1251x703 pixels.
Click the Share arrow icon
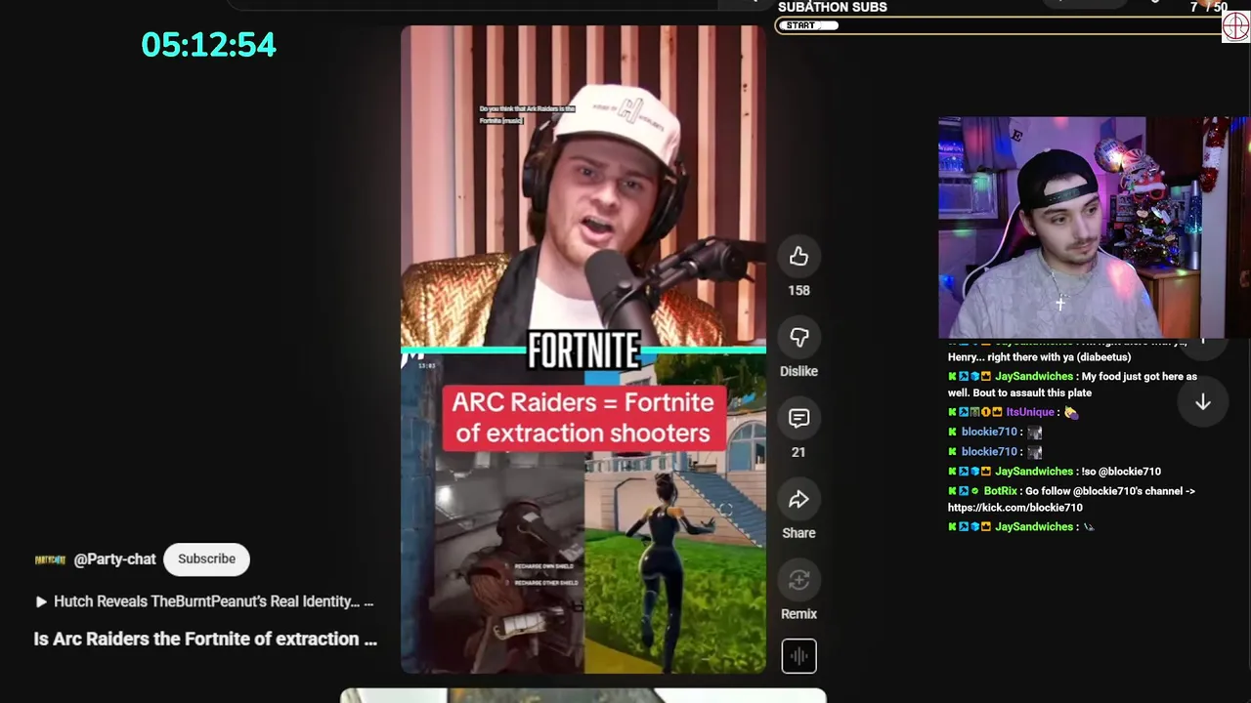click(798, 500)
